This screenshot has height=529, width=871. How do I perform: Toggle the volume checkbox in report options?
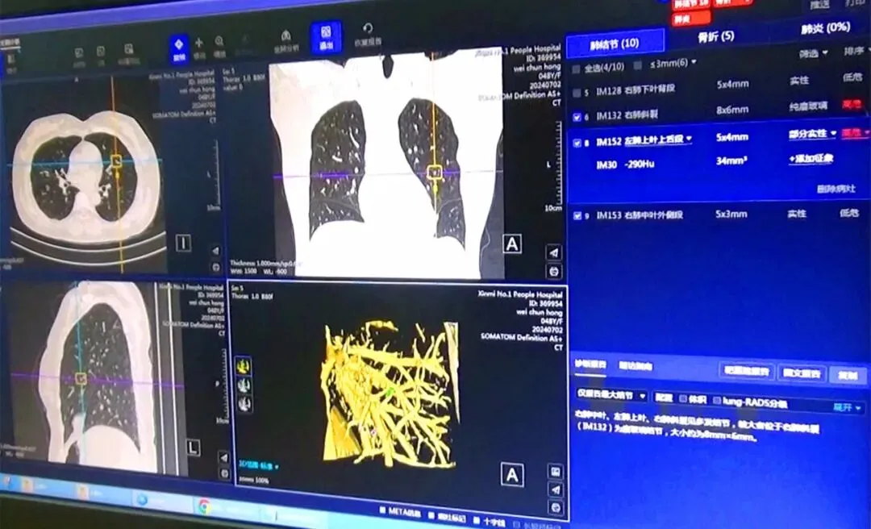pos(683,399)
